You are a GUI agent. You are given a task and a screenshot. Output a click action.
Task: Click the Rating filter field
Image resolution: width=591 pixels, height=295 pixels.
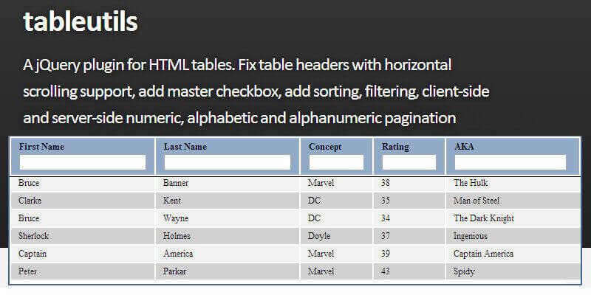409,162
